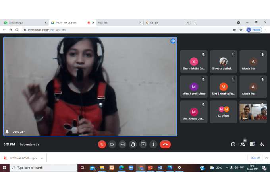Raise hand using the hand icon
The height and width of the screenshot is (191, 270).
tap(133, 144)
